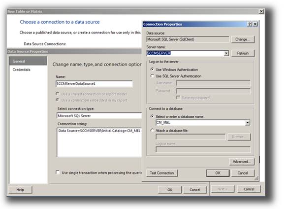Screen dimensions: 287x209
Task: Open Advanced... connection settings
Action: pos(242,162)
